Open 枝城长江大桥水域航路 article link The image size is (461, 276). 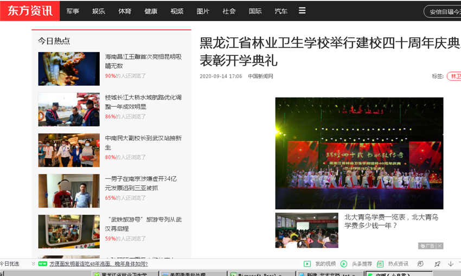143,101
